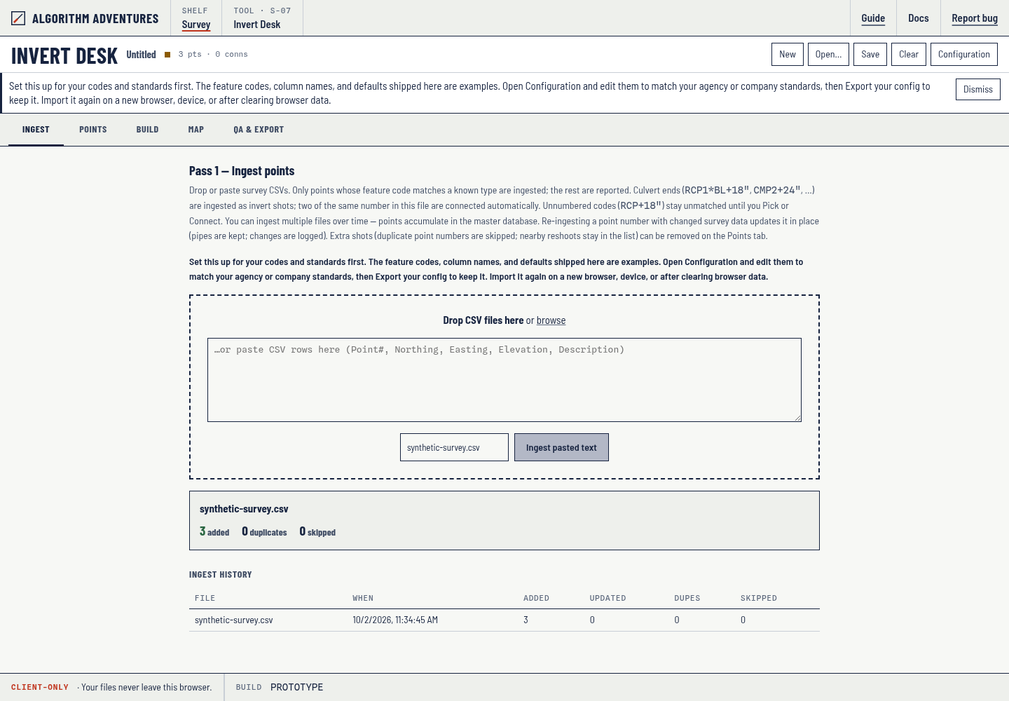
Task: Click the ADDED column header
Action: (536, 598)
